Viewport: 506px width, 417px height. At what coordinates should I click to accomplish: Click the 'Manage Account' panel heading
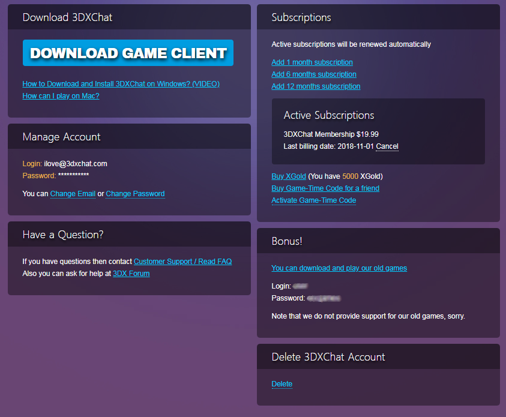coord(61,137)
